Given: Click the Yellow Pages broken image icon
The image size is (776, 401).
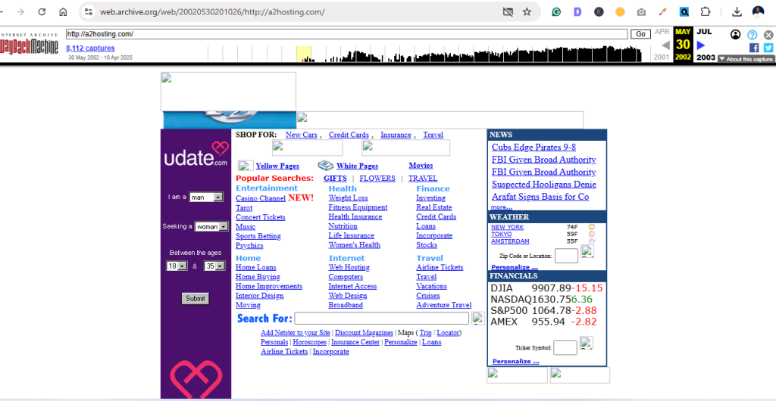Looking at the screenshot, I should [246, 166].
